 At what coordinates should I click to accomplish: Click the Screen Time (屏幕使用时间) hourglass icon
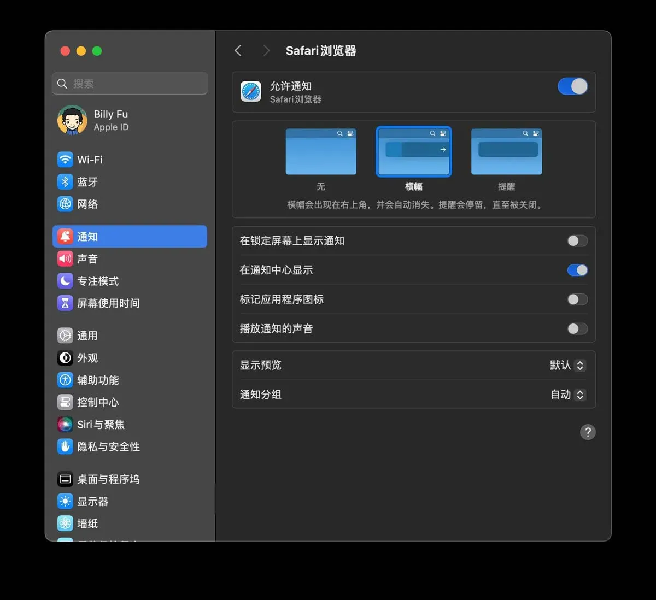click(x=65, y=303)
